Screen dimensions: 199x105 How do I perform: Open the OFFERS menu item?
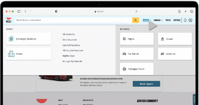(x=177, y=20)
